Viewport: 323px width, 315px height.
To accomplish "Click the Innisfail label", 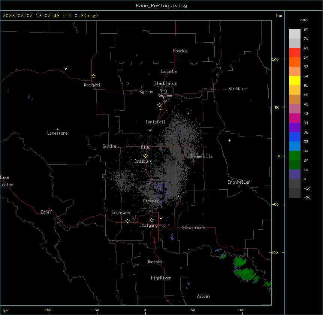I will point(156,122).
